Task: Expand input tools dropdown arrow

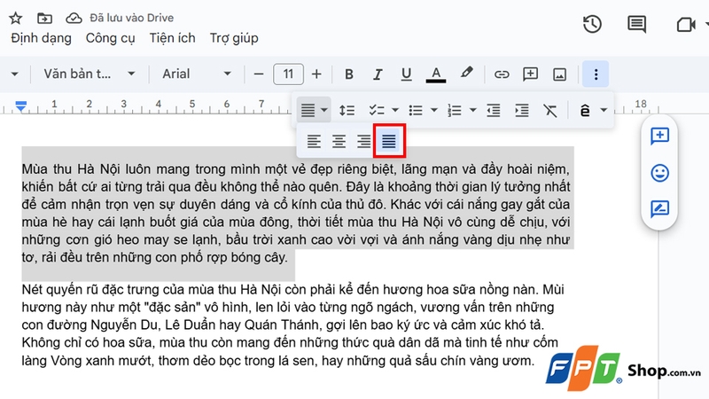Action: coord(604,110)
